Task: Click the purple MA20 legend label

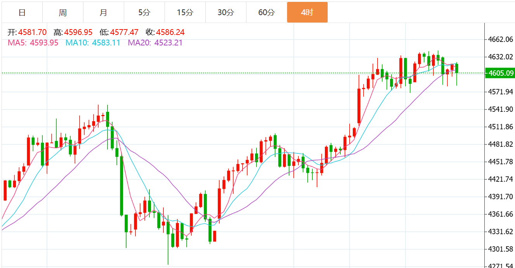Action: pyautogui.click(x=139, y=43)
